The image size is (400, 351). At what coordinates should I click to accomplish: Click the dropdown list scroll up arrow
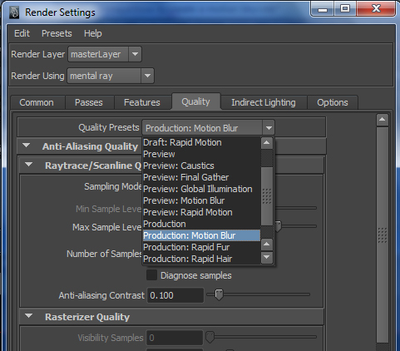267,143
